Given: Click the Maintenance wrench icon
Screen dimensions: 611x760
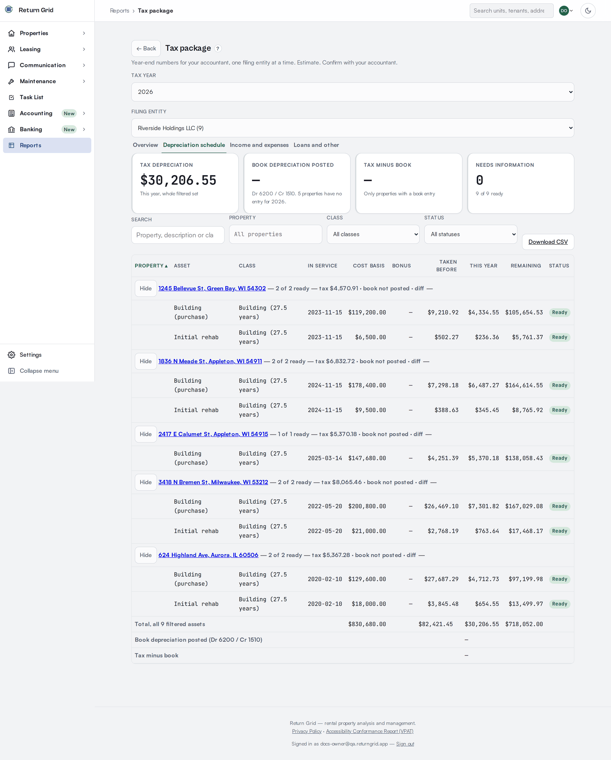Looking at the screenshot, I should click(11, 81).
